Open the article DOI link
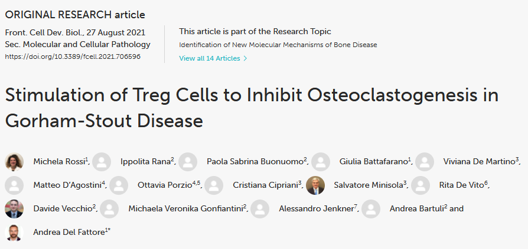 click(73, 57)
